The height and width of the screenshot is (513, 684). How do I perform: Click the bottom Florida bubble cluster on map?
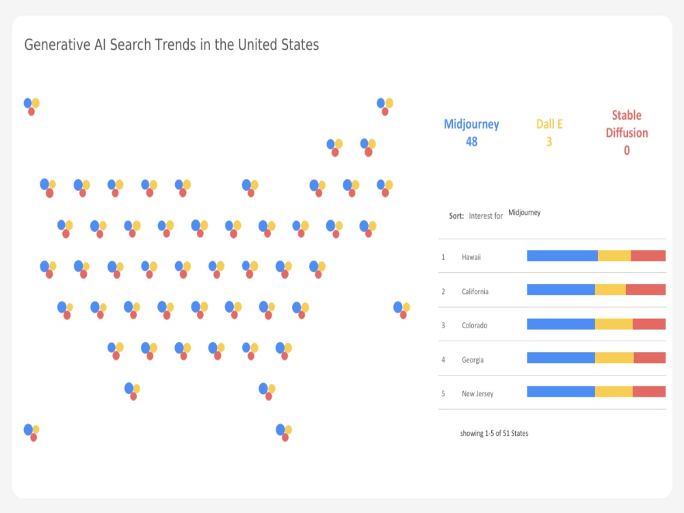[284, 432]
